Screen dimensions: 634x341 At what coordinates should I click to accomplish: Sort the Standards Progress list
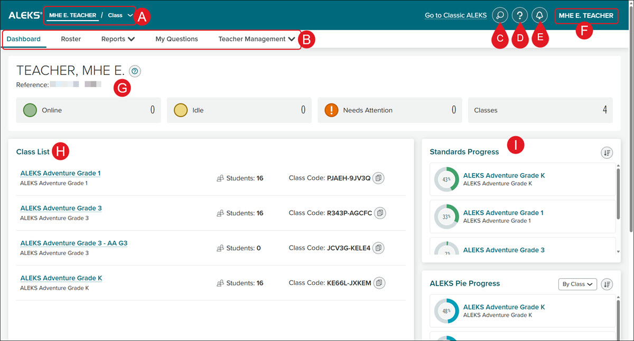click(x=607, y=153)
